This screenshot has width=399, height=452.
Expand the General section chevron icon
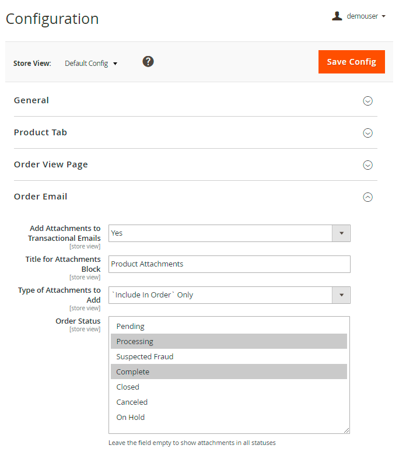(367, 101)
